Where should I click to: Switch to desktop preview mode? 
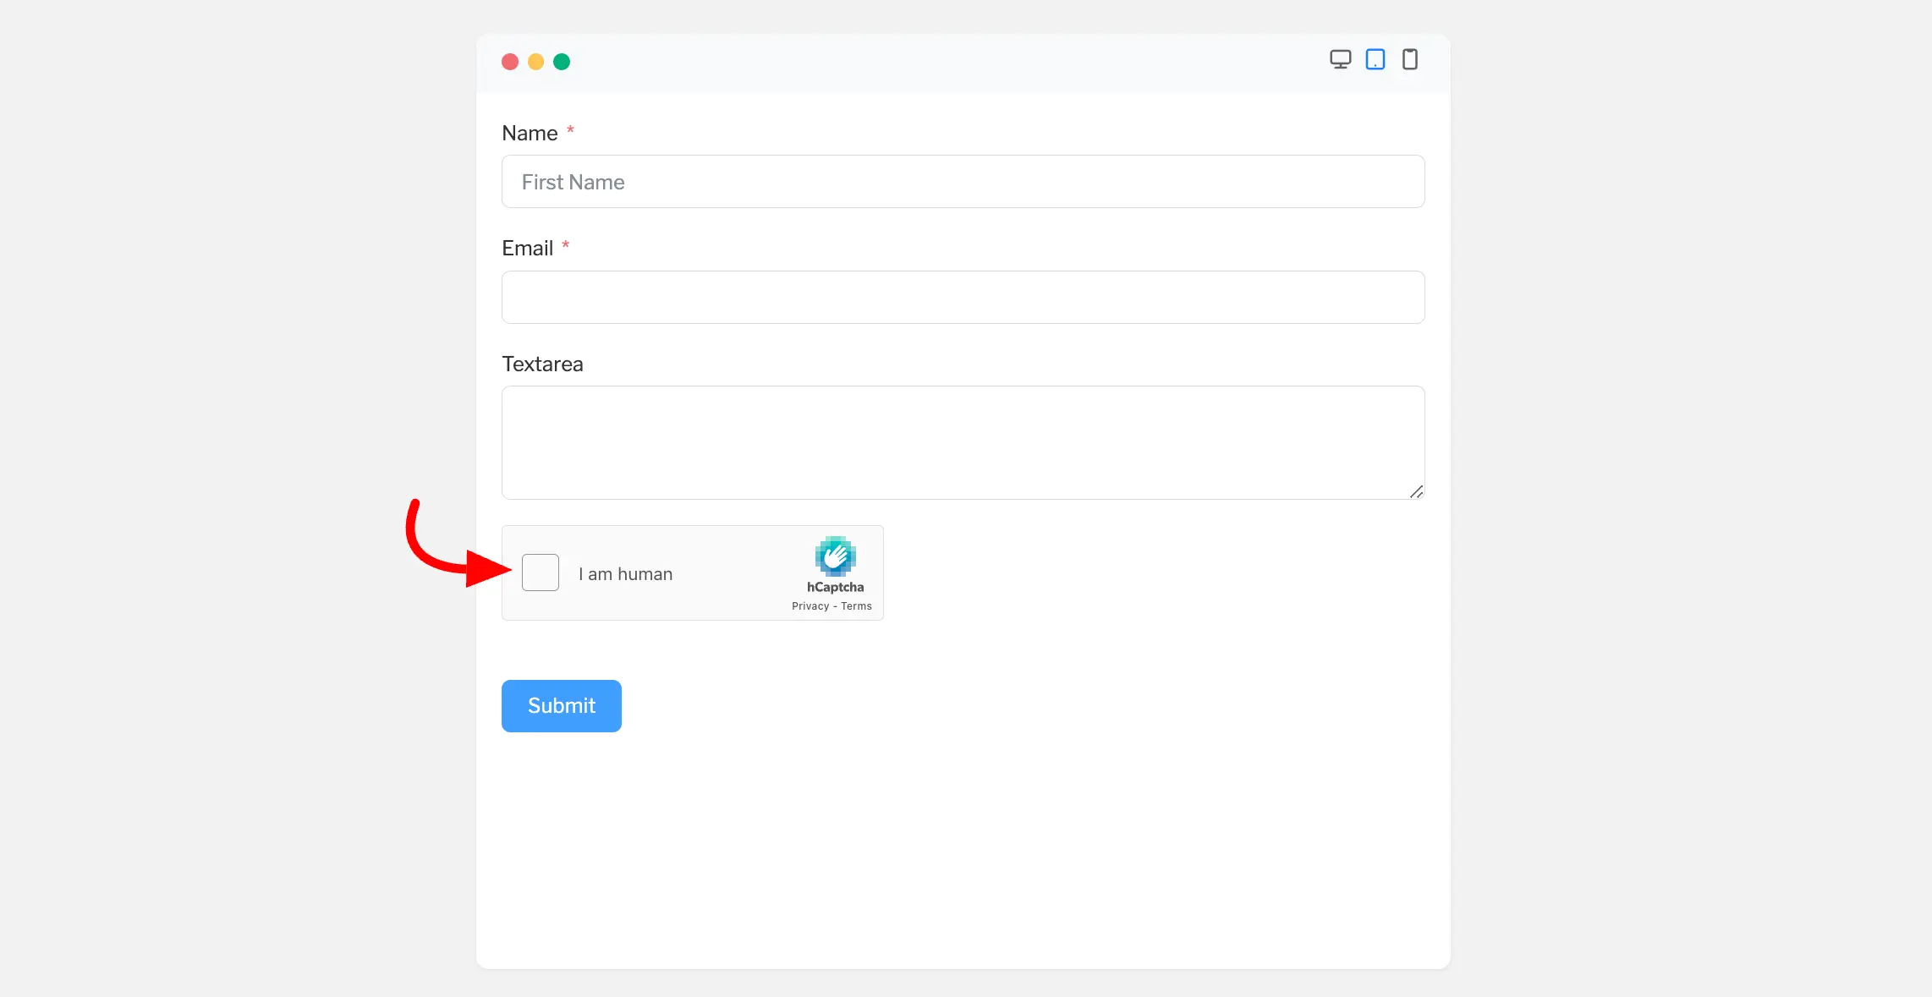[1340, 59]
